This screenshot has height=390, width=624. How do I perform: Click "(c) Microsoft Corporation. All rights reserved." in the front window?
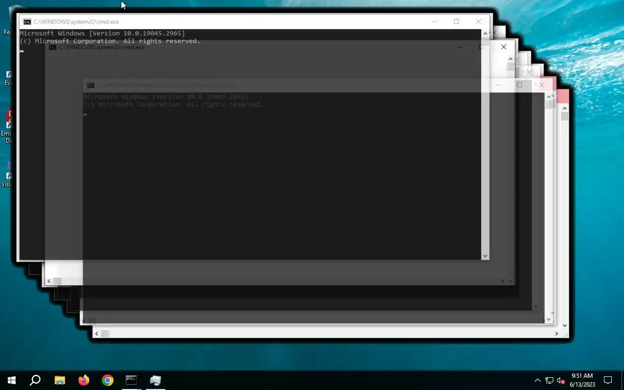tap(110, 41)
